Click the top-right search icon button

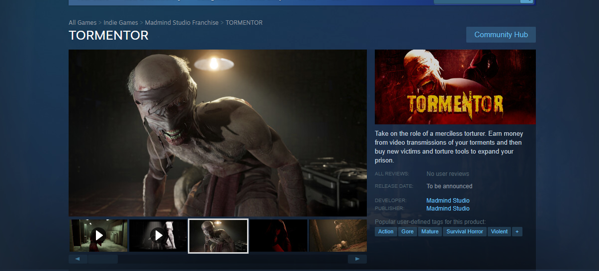click(526, 1)
